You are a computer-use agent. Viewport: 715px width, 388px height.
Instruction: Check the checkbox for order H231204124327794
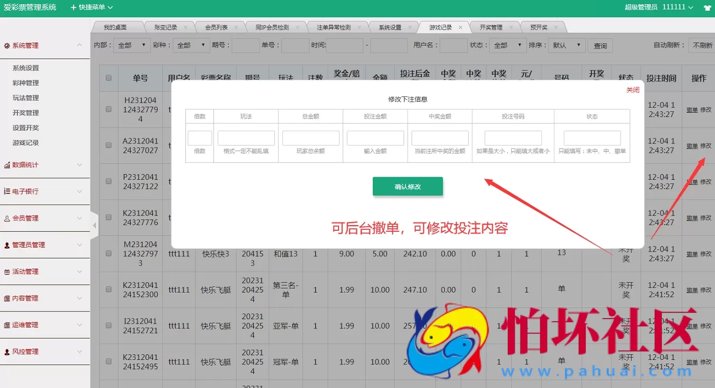click(x=108, y=108)
